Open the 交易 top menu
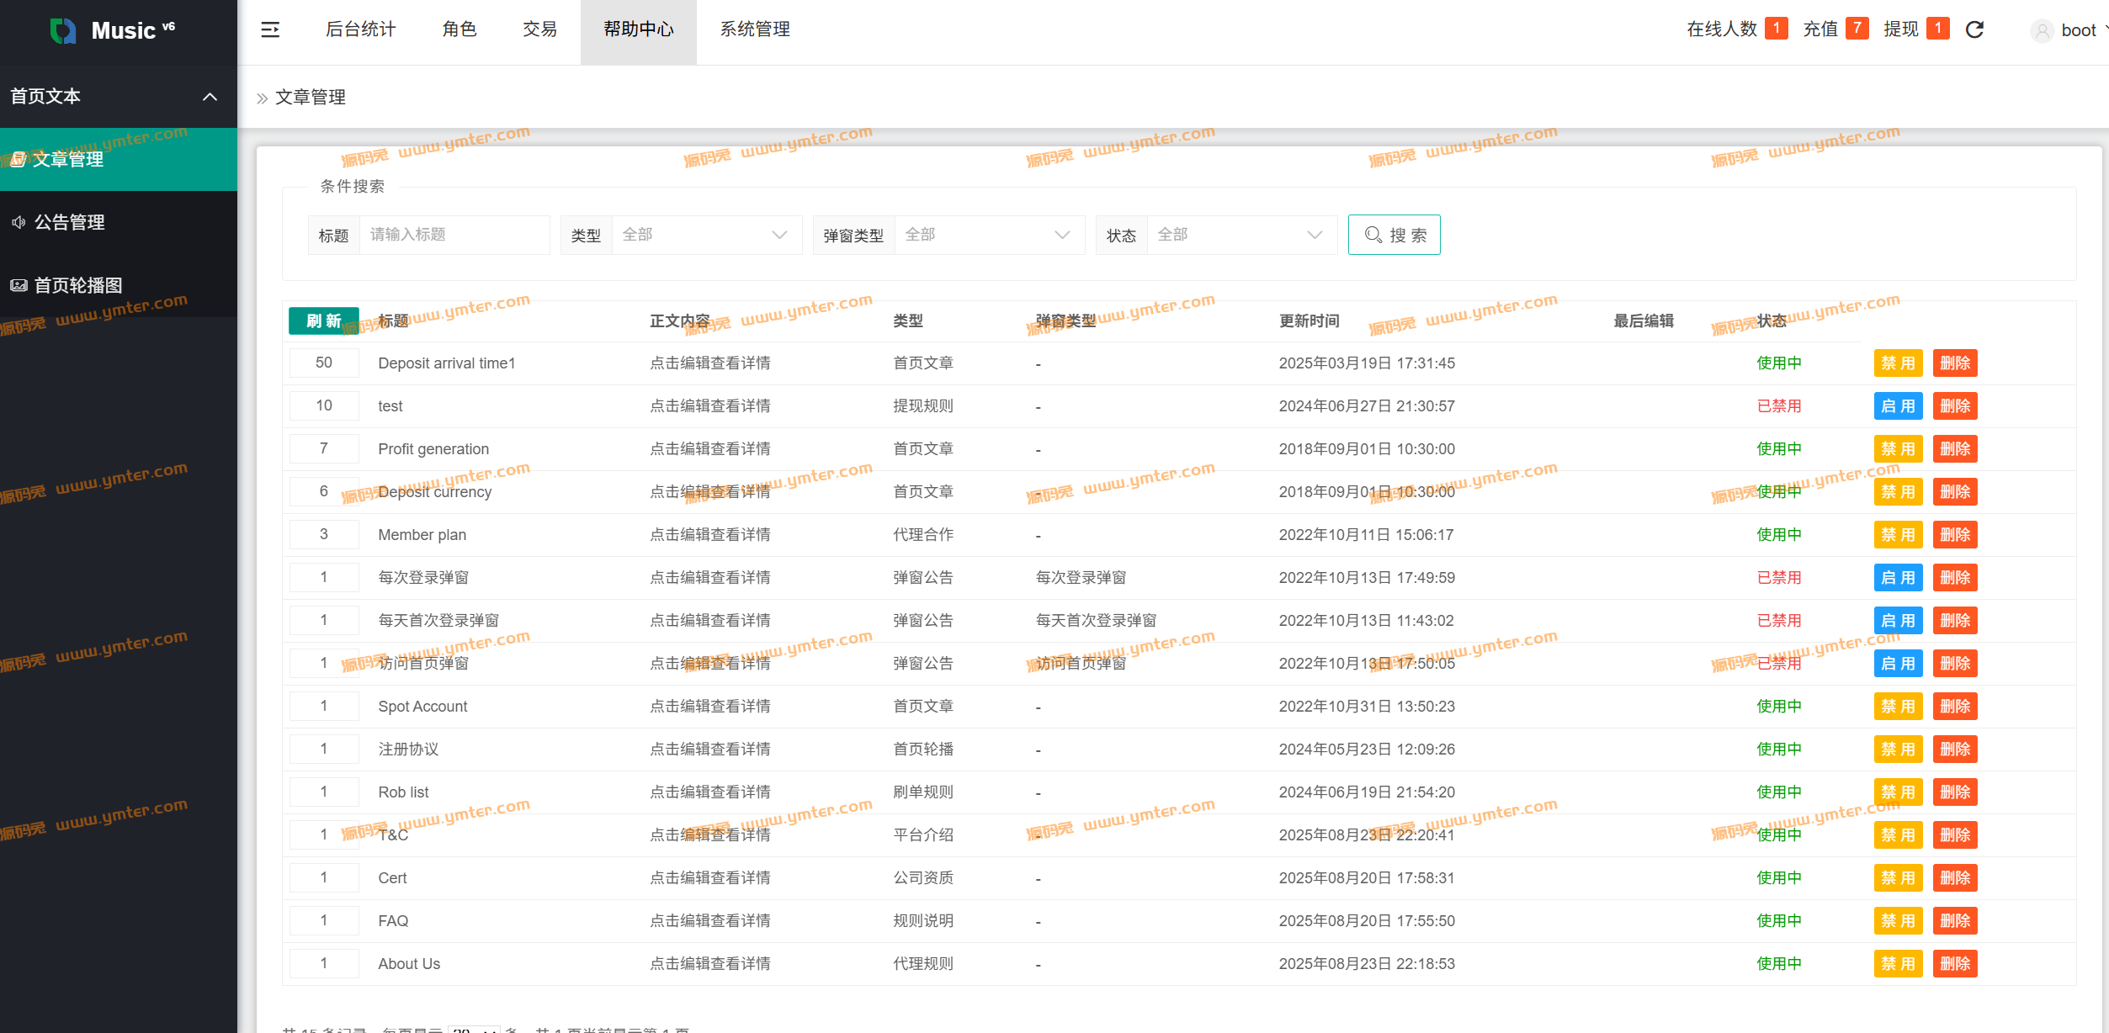Viewport: 2109px width, 1033px height. pyautogui.click(x=539, y=30)
